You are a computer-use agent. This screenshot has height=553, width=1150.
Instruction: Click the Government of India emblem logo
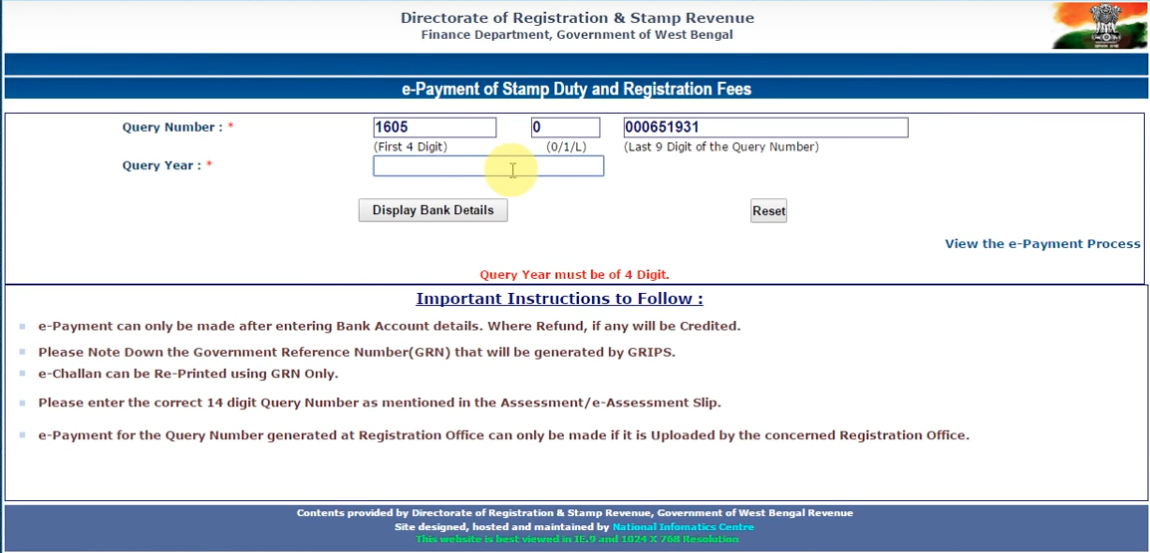[1098, 26]
